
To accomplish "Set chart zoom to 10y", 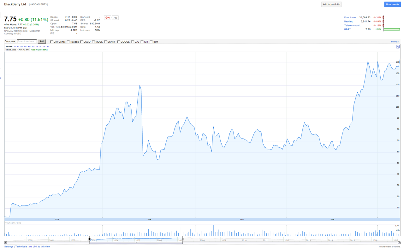I will [x=44, y=46].
